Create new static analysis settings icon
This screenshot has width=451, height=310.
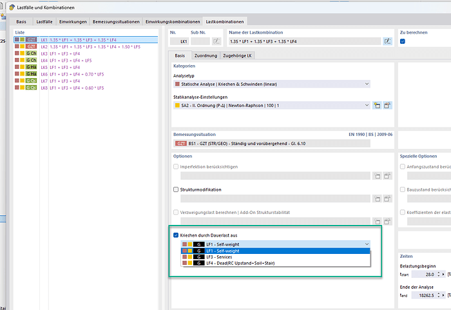[377, 105]
